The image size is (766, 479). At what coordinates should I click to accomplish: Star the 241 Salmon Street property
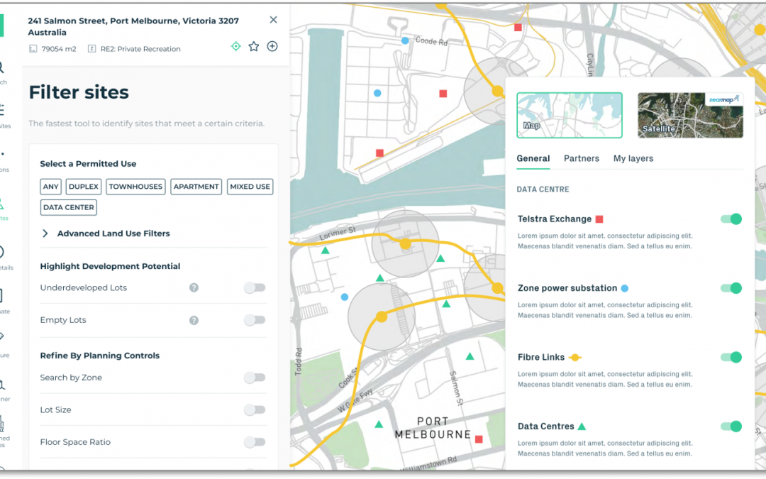click(253, 45)
